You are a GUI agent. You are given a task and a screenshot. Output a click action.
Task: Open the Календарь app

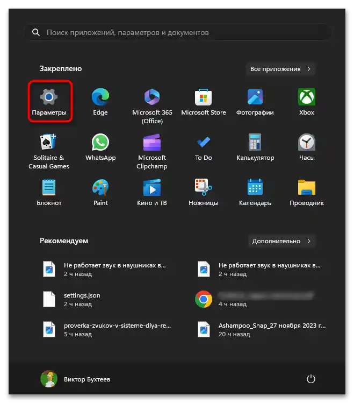[255, 192]
